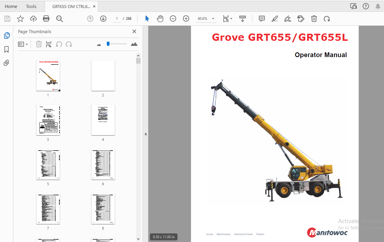Viewport: 384px width, 242px height.
Task: Open the Bookmarks side panel
Action: (7, 49)
